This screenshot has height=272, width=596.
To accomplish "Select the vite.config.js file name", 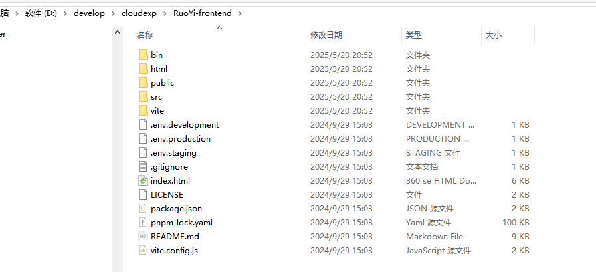I will pos(174,251).
